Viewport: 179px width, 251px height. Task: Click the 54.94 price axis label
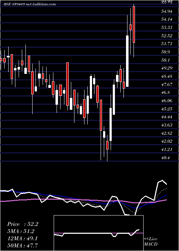coord(167,11)
